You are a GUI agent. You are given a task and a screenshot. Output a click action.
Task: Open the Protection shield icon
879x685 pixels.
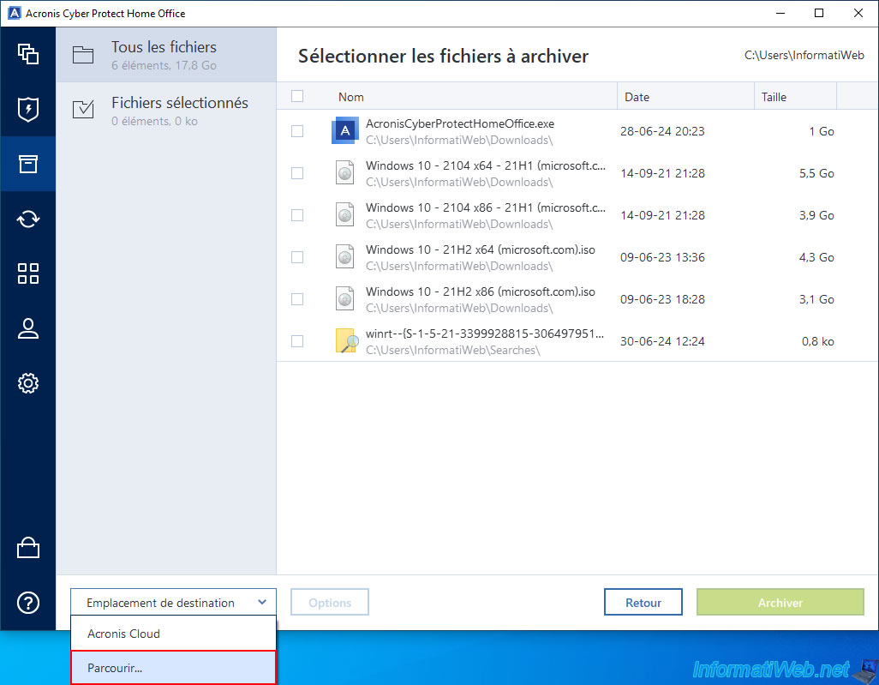28,109
